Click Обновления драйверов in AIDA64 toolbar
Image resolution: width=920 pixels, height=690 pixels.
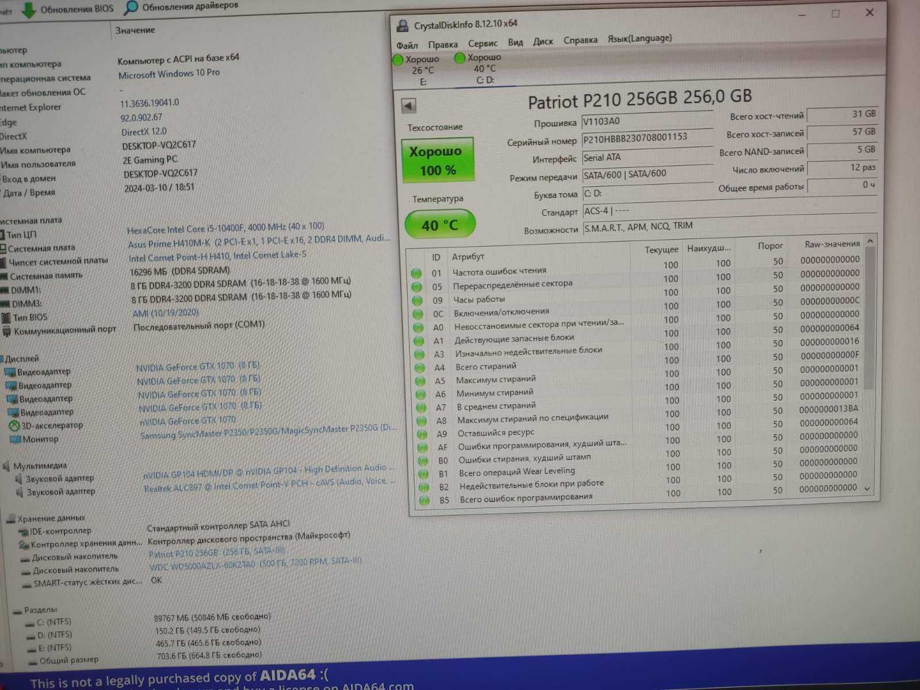(190, 6)
